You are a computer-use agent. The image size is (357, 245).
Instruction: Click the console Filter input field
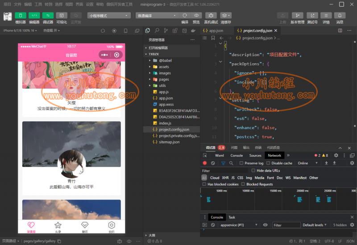tap(286, 225)
